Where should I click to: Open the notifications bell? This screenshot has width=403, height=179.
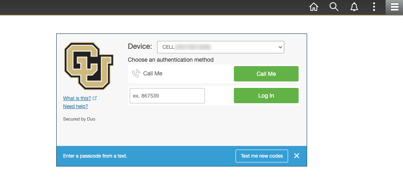[354, 7]
